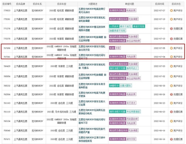
Task: Click 宏光MINIEV series in row 765232
Action: click(37, 86)
